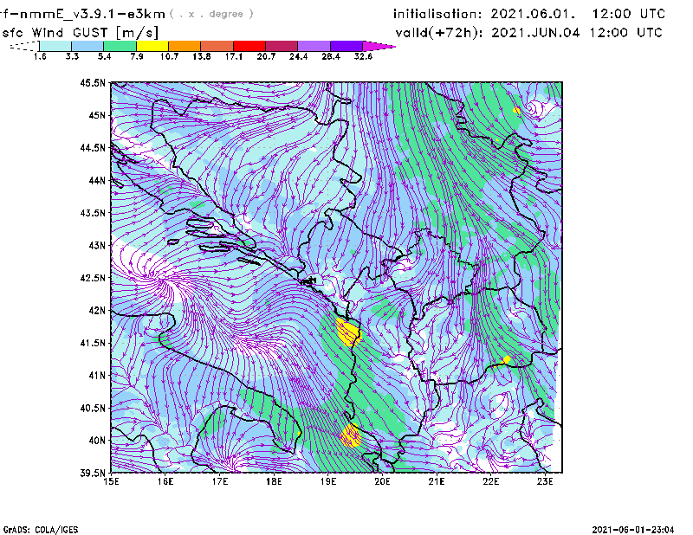Click the "44.5N" latitude label

93,147
